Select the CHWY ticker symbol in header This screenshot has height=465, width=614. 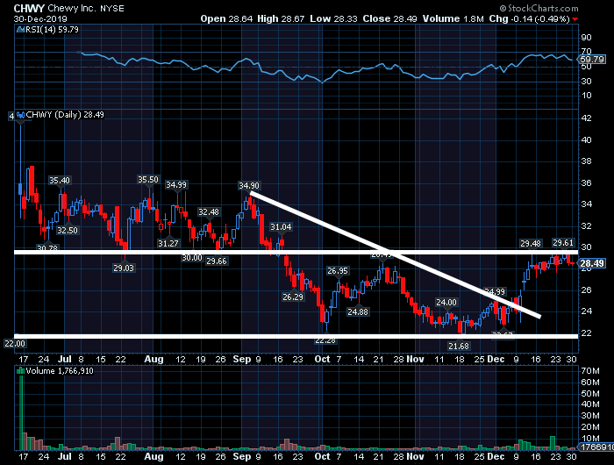(x=29, y=8)
